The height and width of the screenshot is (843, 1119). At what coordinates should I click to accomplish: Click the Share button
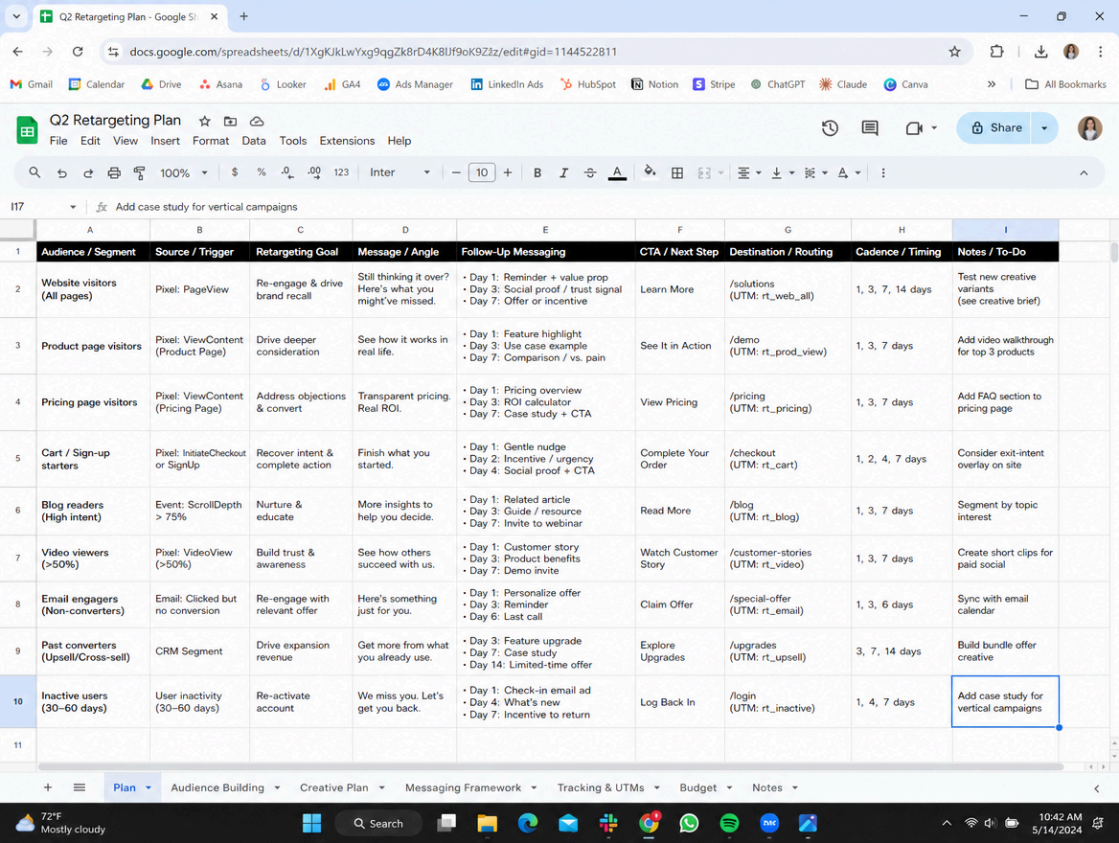995,127
